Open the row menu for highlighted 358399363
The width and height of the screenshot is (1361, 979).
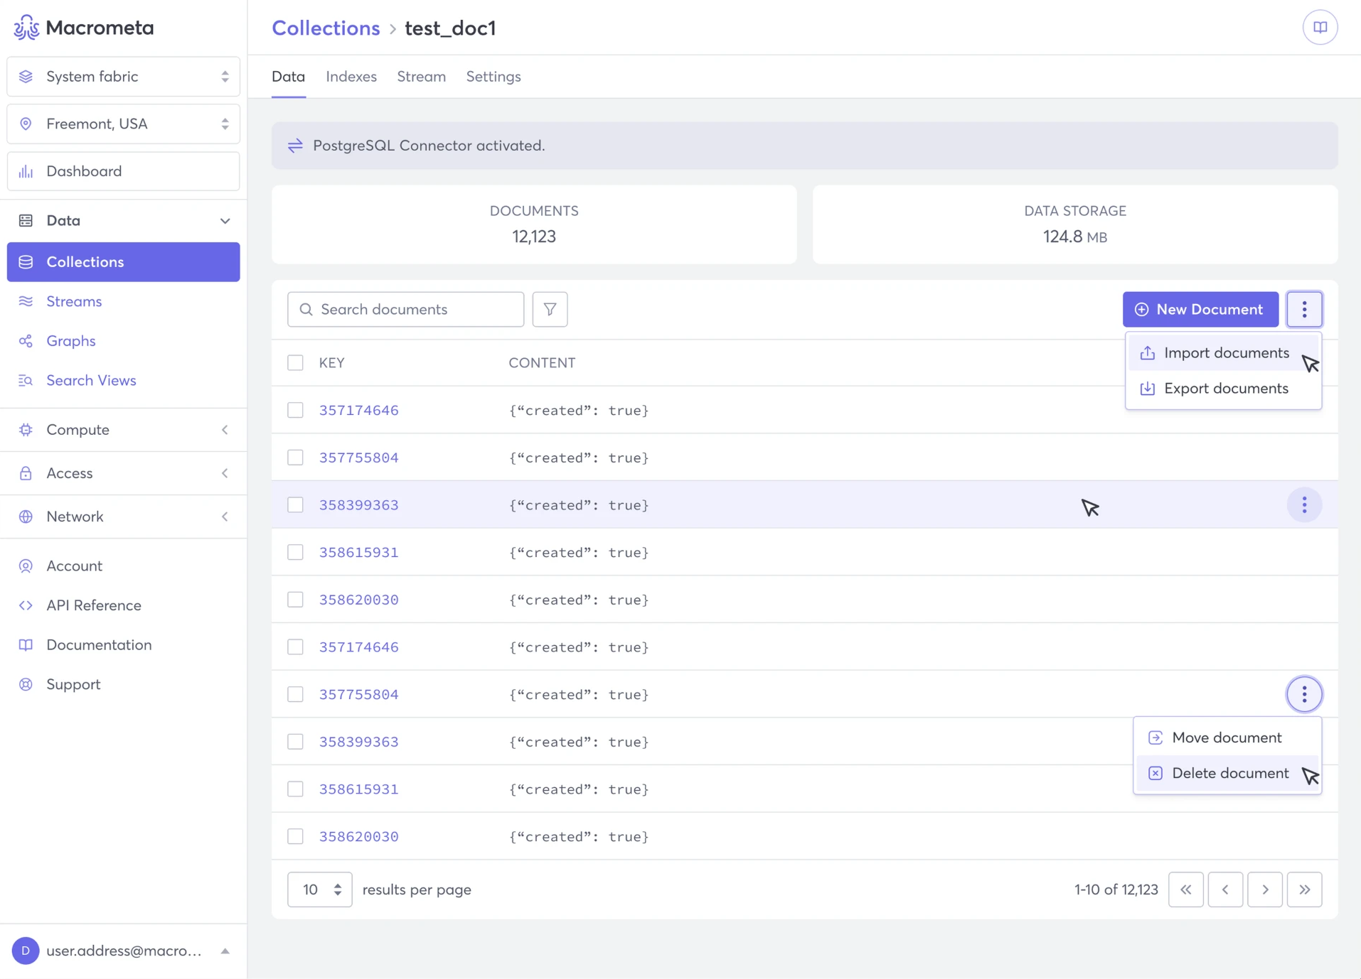click(1304, 504)
